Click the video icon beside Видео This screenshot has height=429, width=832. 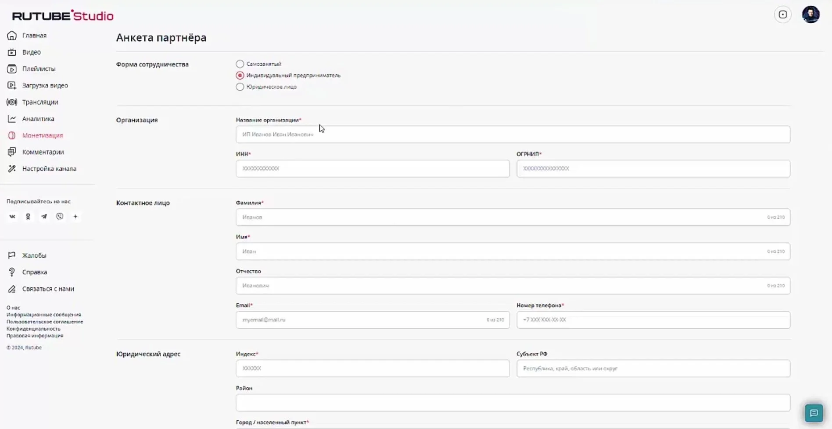click(x=12, y=52)
